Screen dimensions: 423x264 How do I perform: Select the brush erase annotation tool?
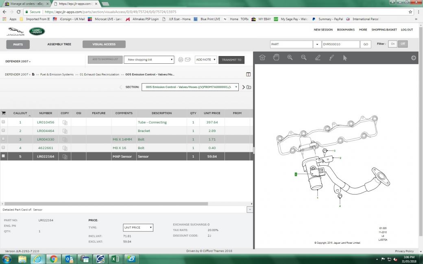[331, 57]
